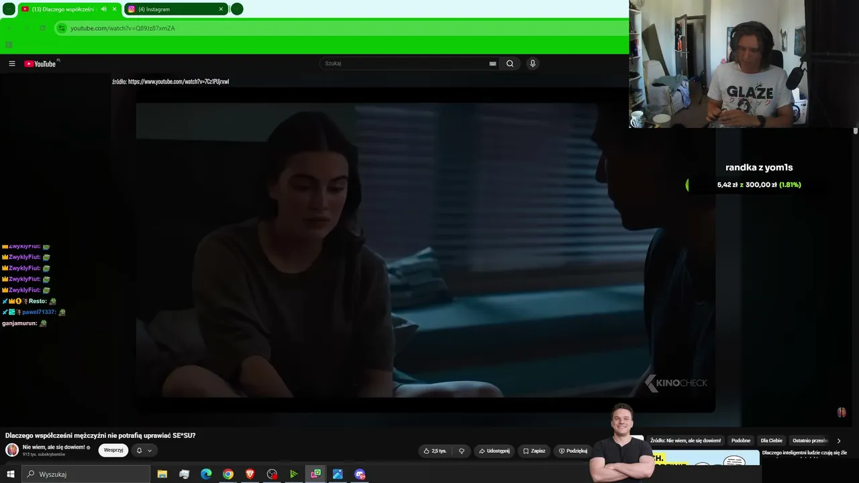
Task: Close the Instagram tab
Action: pyautogui.click(x=221, y=9)
